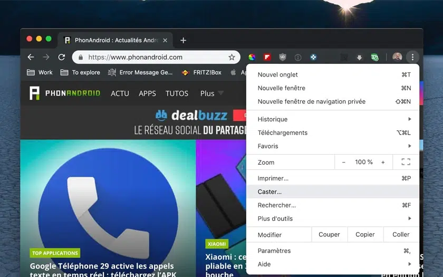Open the TUTOS section of PhonAndroid

point(177,93)
